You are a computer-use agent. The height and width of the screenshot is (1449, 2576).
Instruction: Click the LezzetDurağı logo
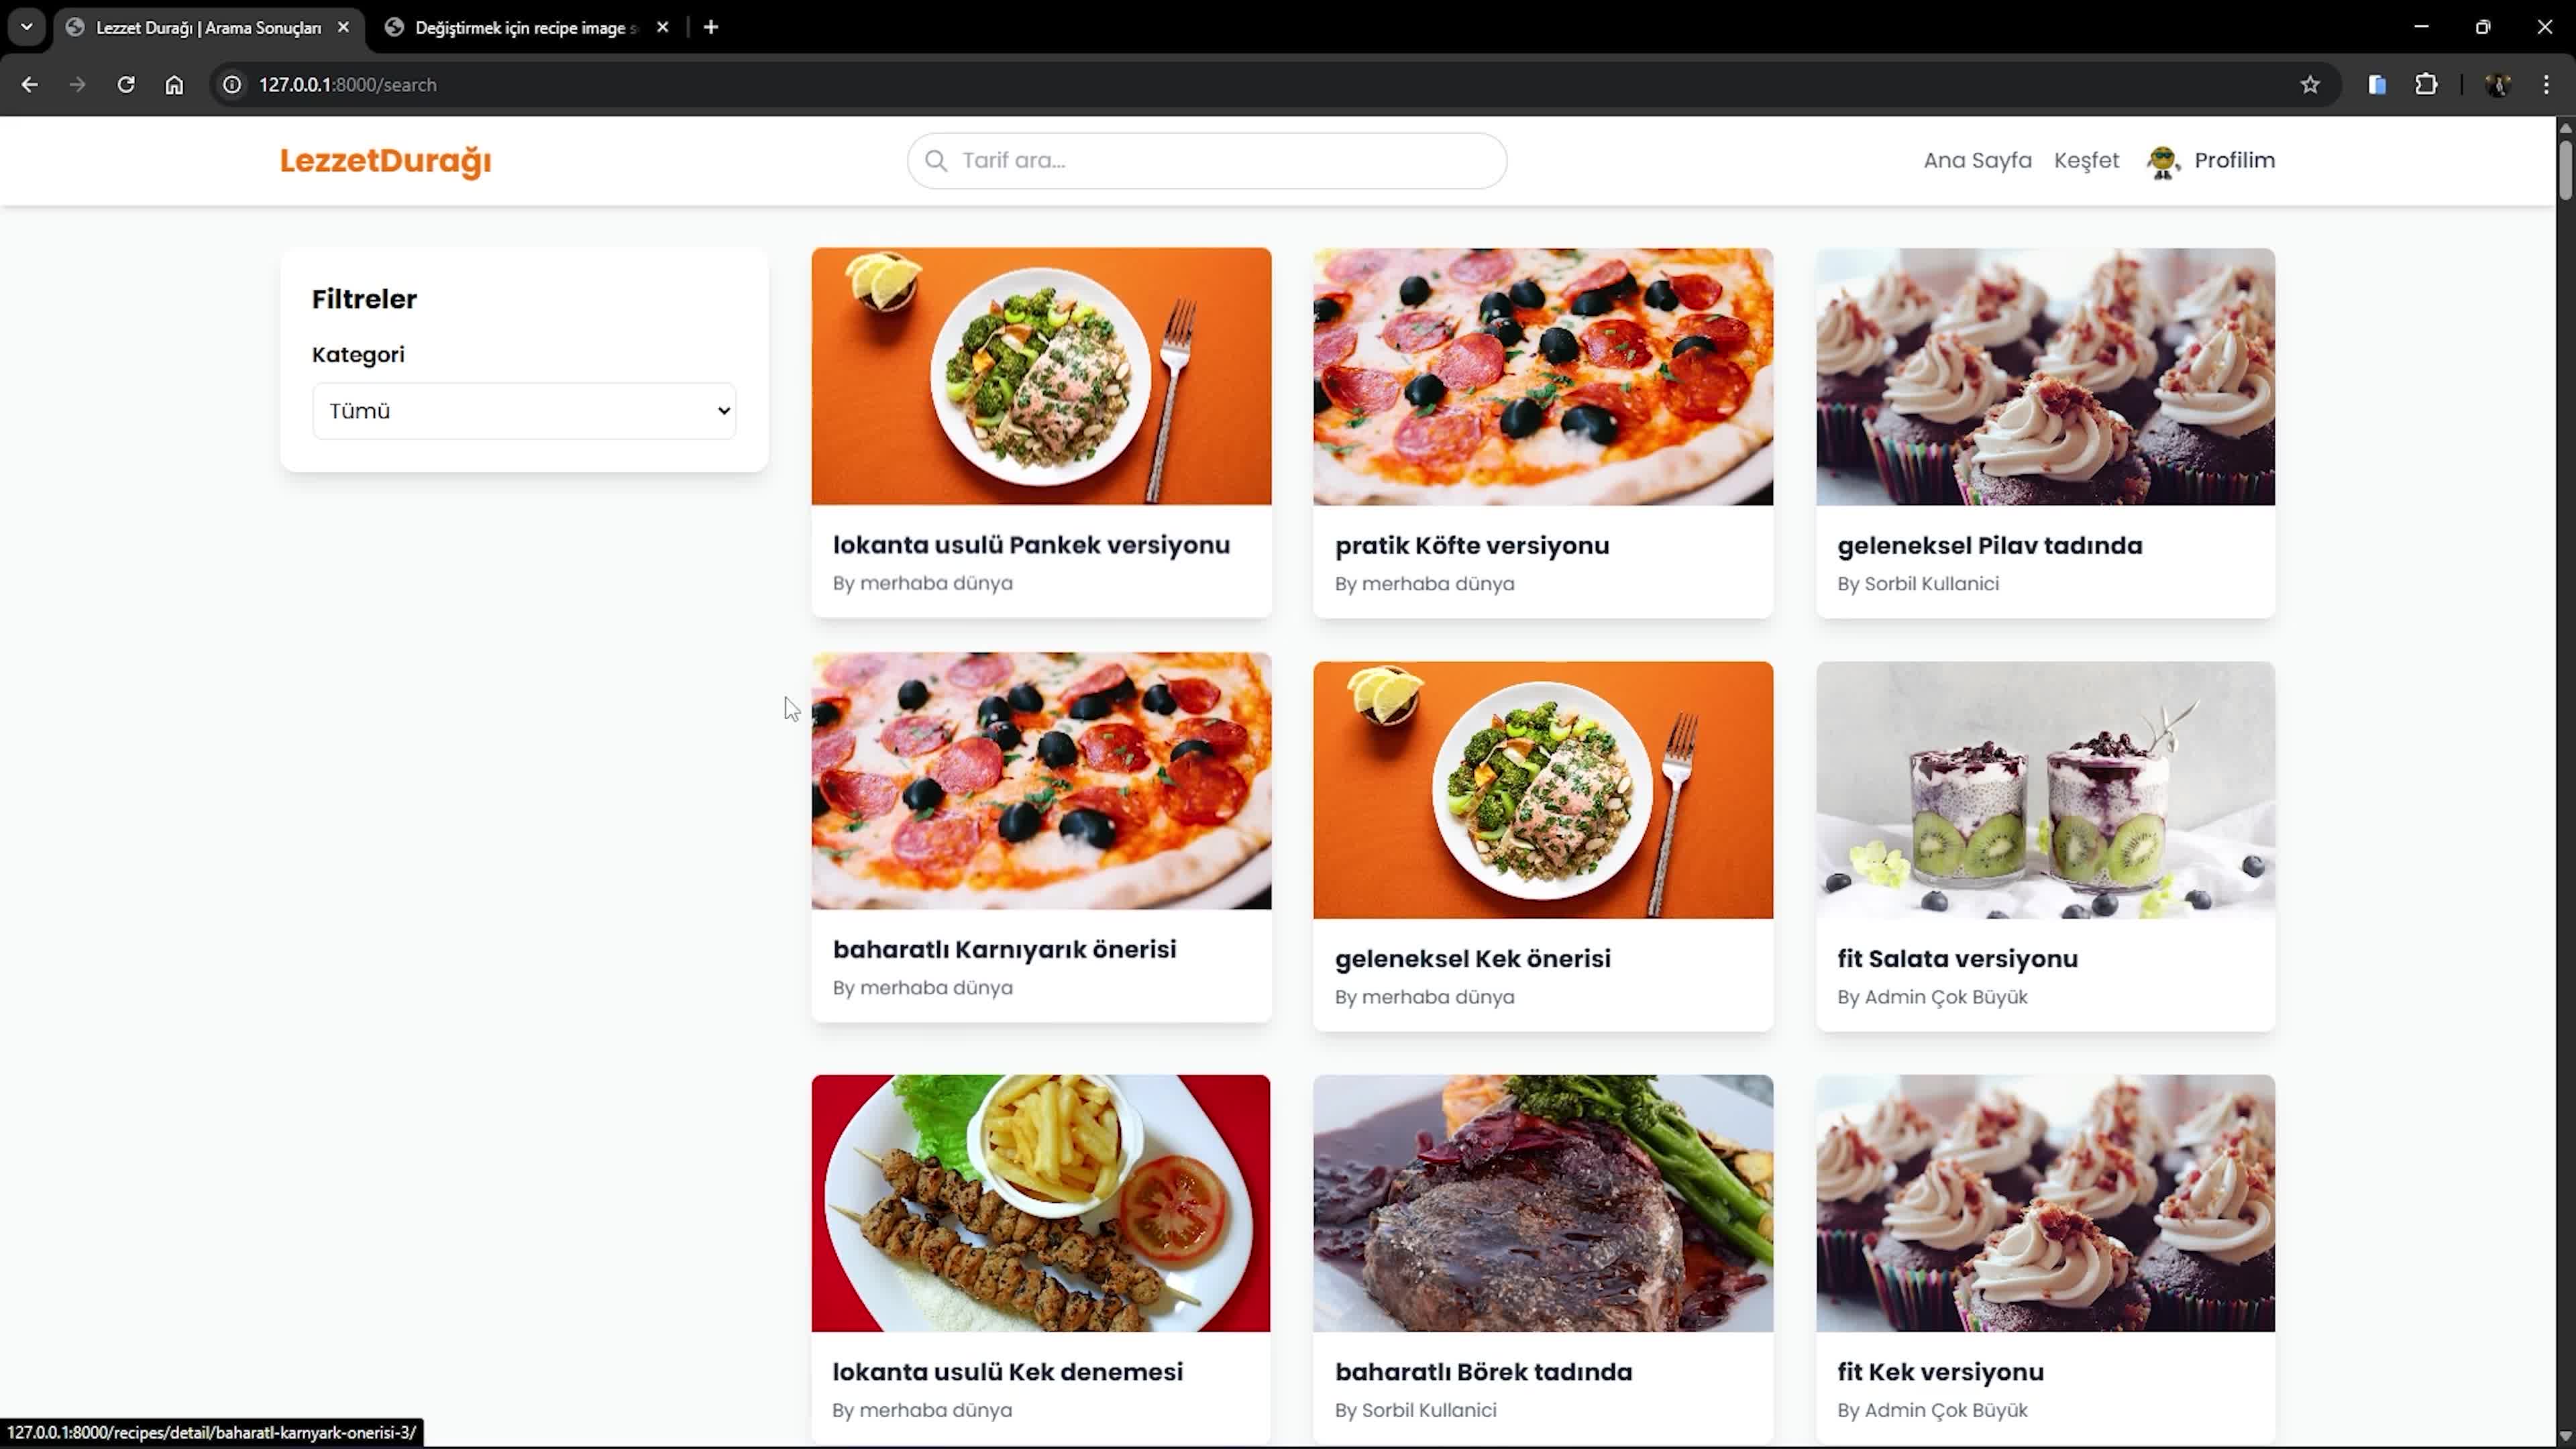click(385, 161)
